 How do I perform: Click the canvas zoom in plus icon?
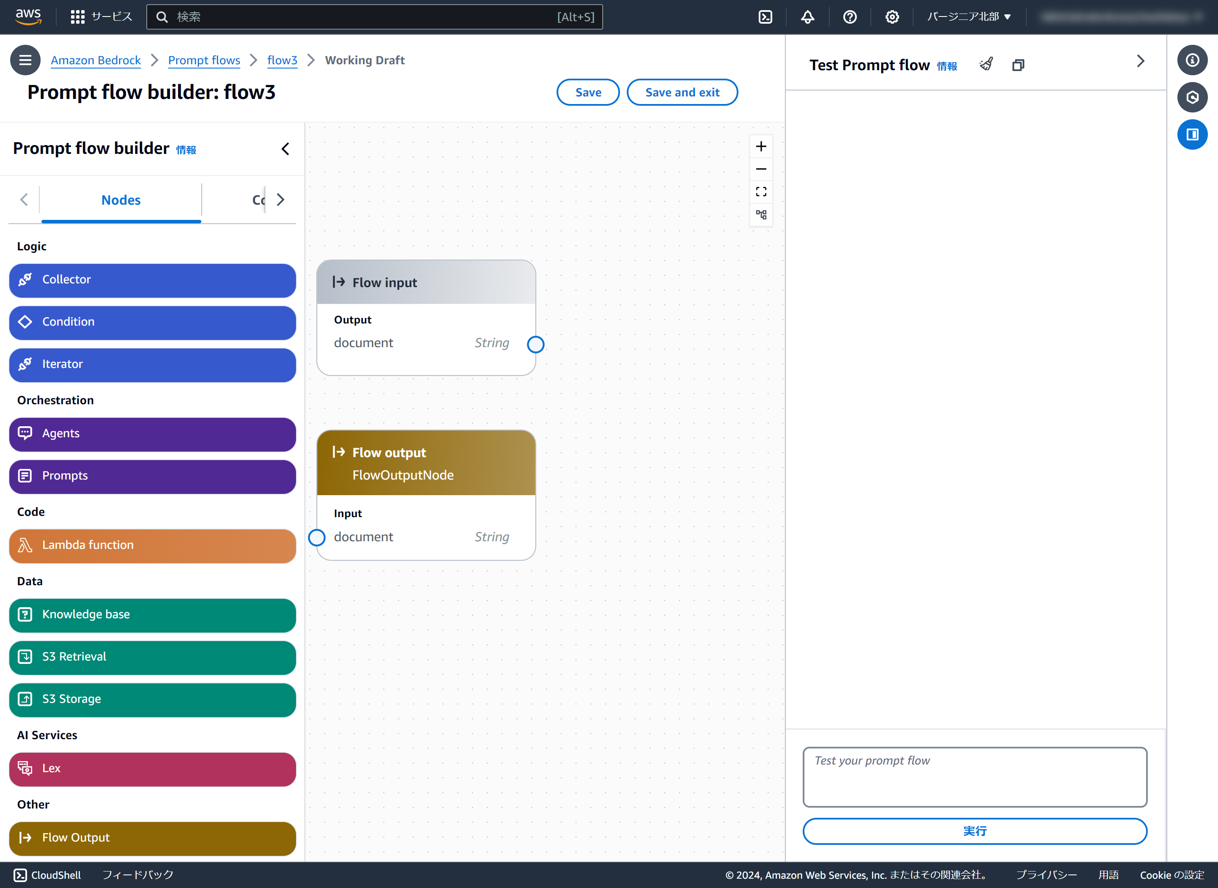tap(760, 147)
